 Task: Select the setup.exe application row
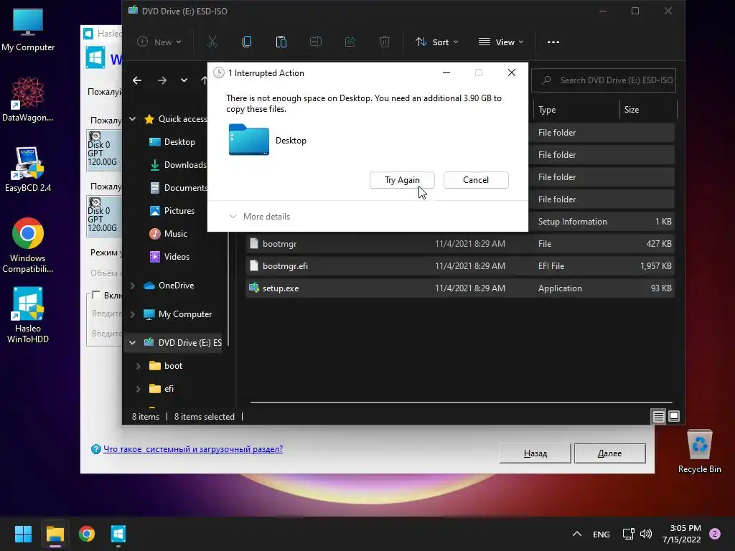pyautogui.click(x=460, y=288)
